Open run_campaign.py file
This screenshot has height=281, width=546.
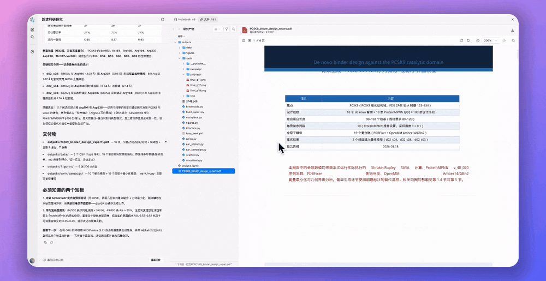tap(194, 150)
